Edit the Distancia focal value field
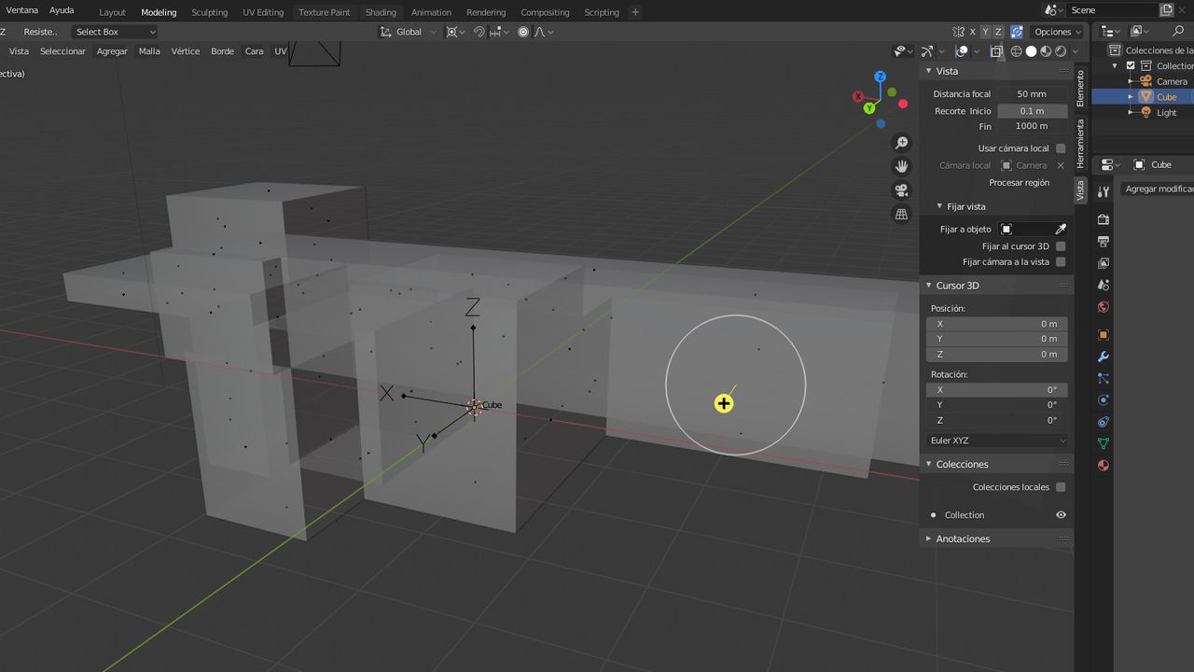This screenshot has height=672, width=1194. (1034, 93)
